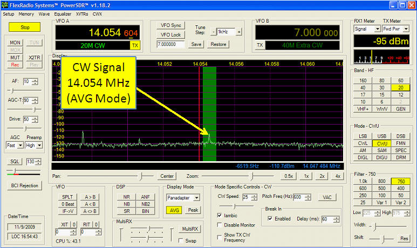417x248 pixels.
Task: Check Disable Monitor option
Action: coord(220,225)
